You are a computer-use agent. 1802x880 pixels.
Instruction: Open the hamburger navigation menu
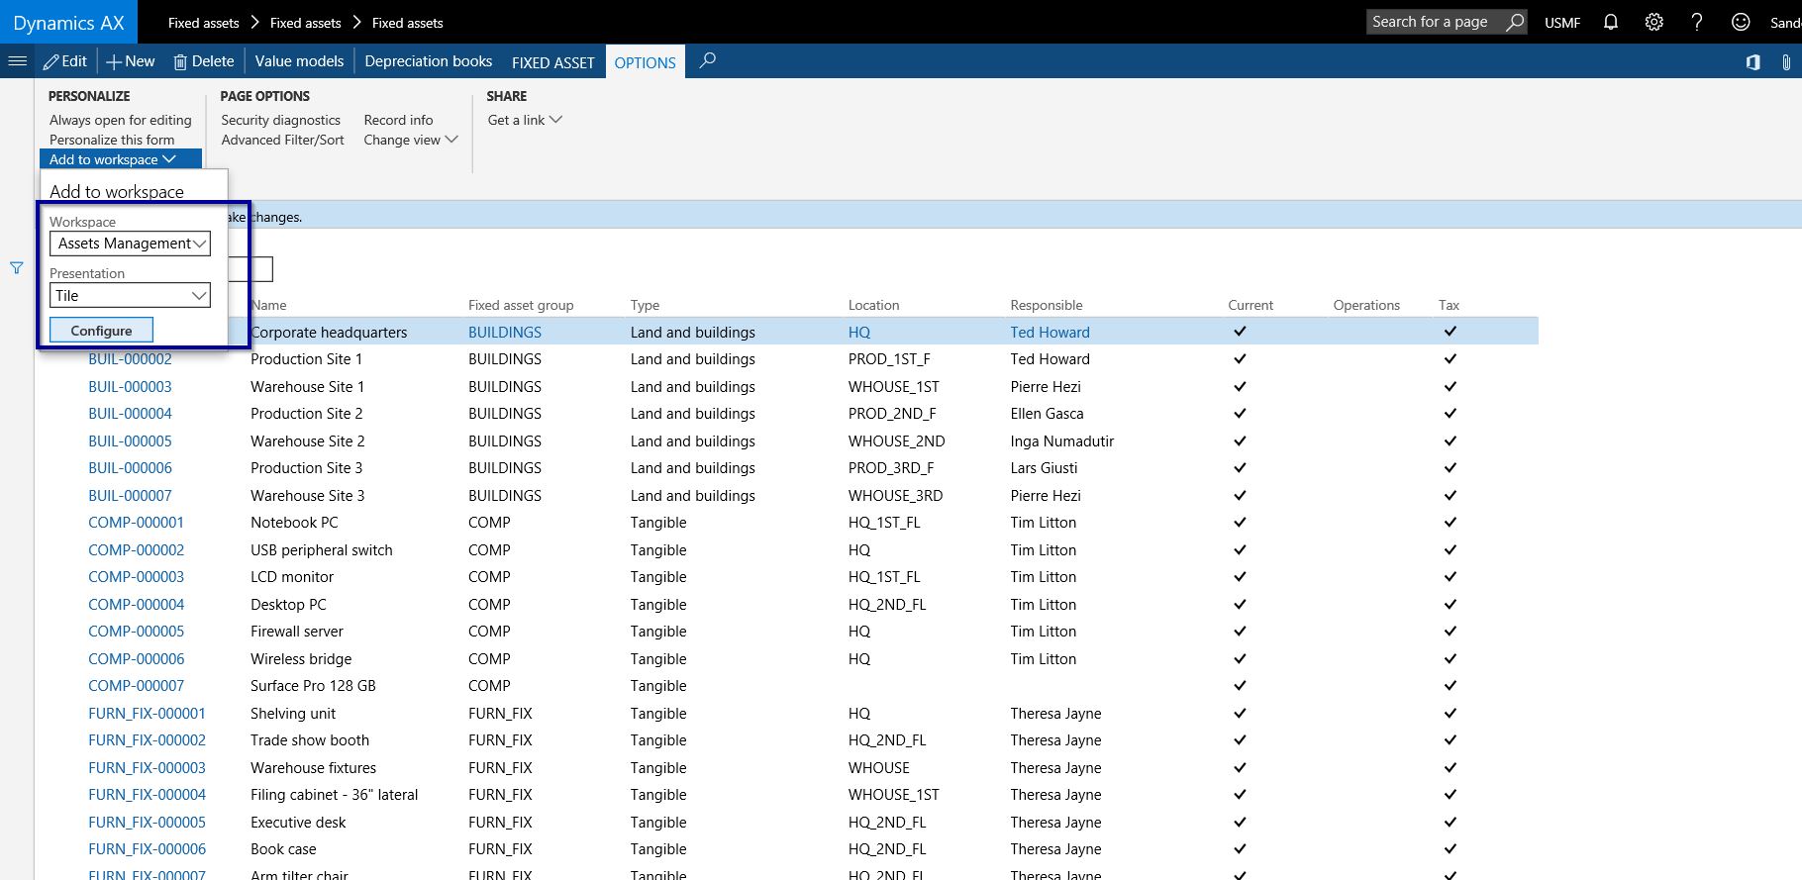coord(17,61)
